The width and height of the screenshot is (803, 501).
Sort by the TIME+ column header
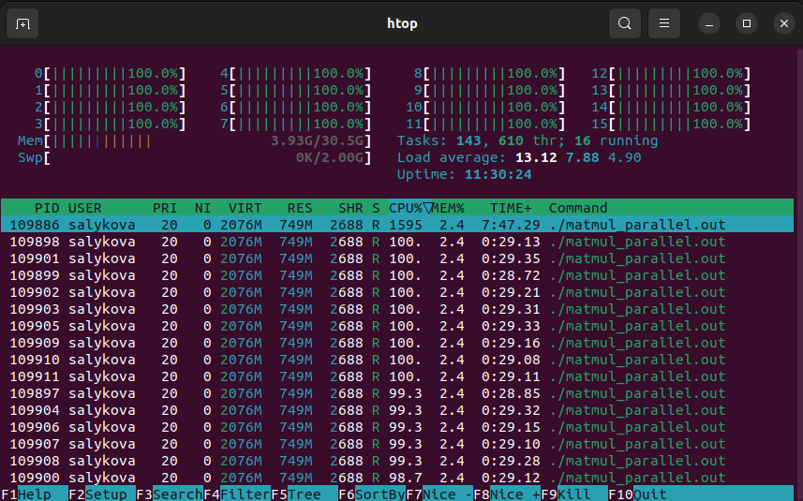tap(511, 208)
